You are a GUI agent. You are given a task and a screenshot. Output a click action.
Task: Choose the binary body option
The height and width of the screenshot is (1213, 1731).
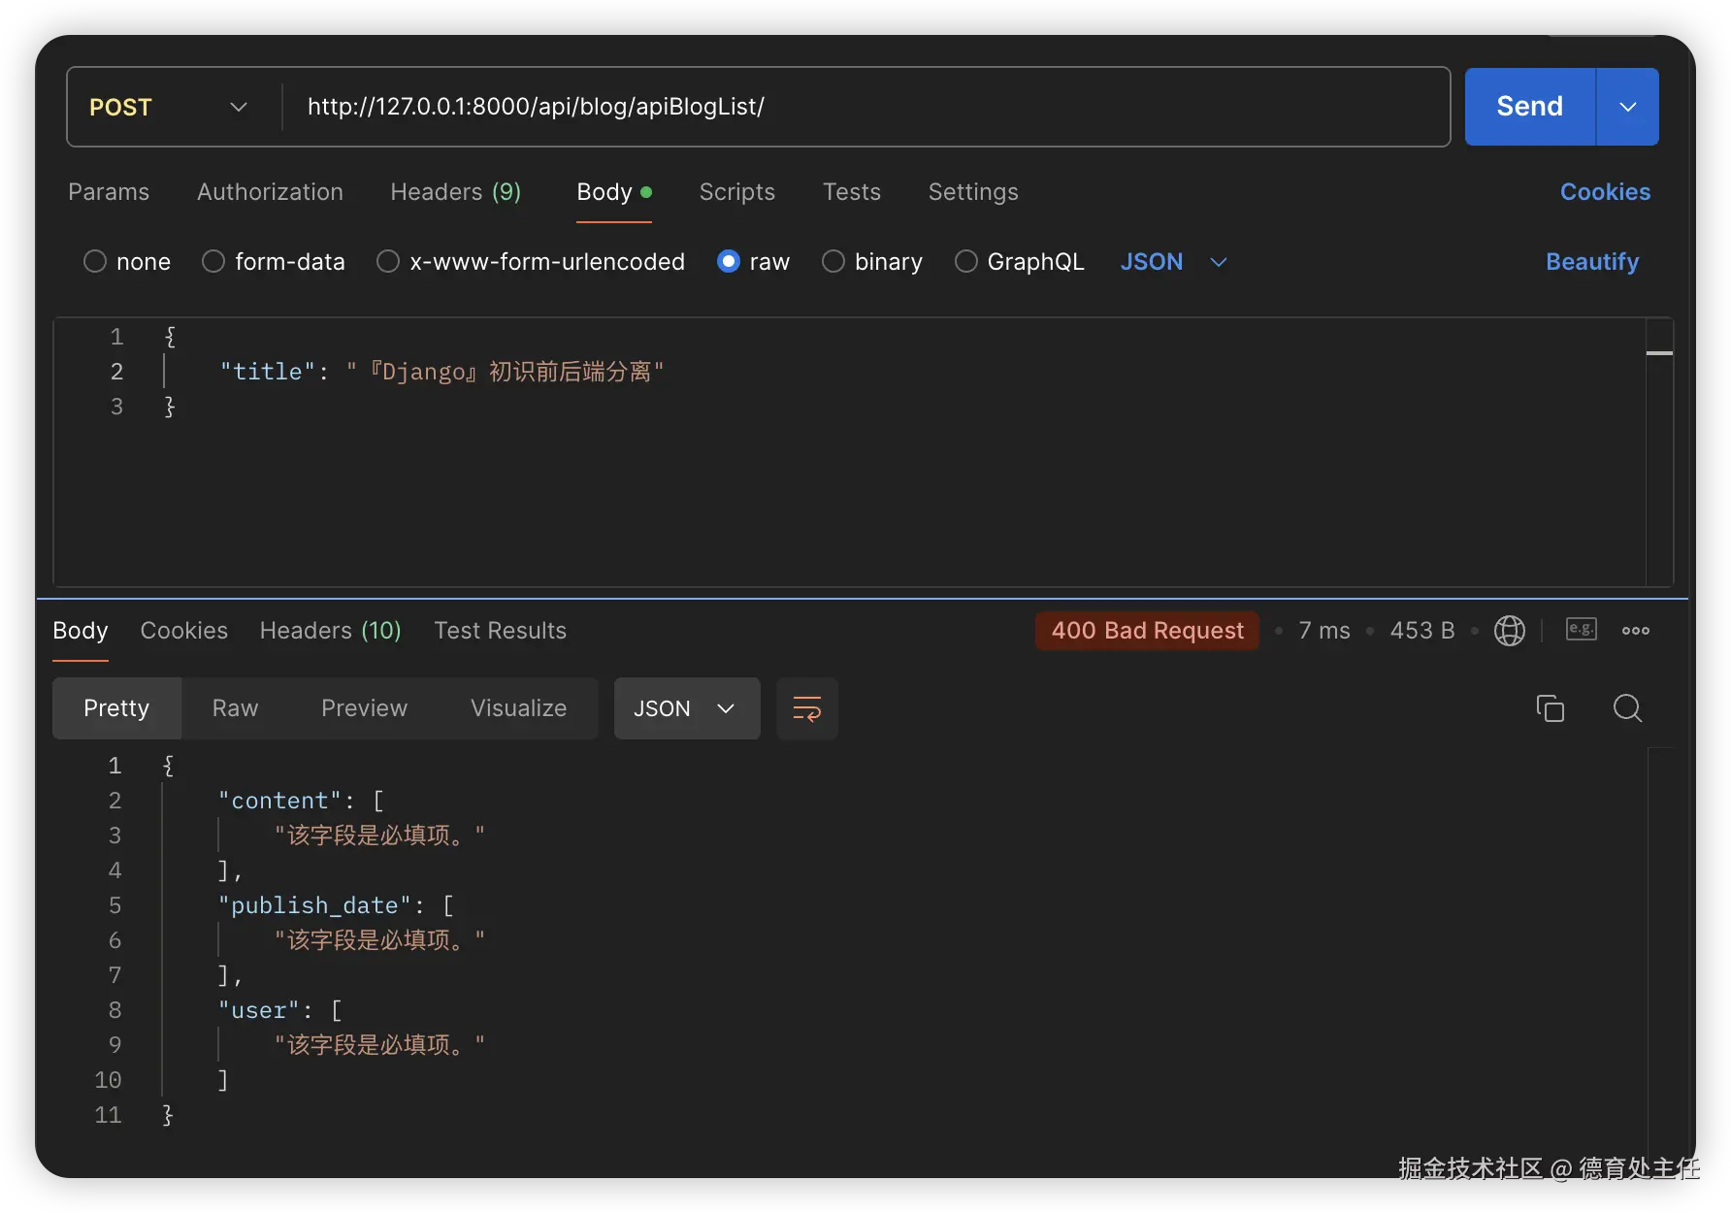pos(833,262)
